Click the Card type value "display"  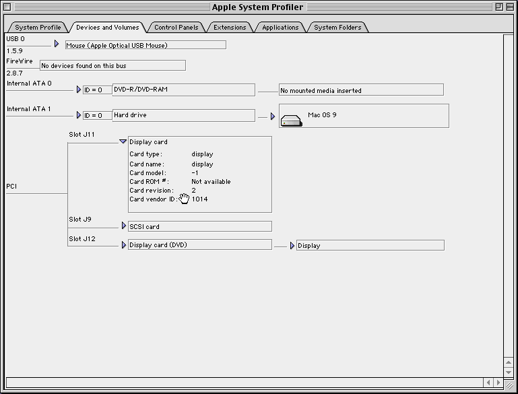pos(202,154)
